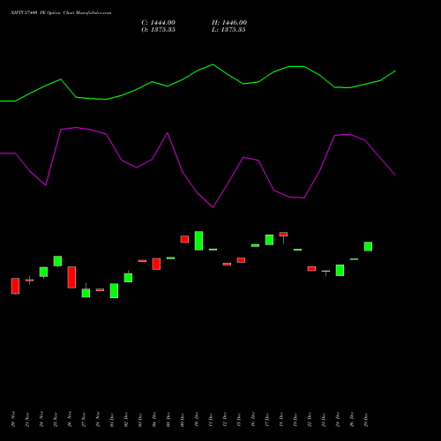Select the red candlestick for 22 Dec

point(311,269)
